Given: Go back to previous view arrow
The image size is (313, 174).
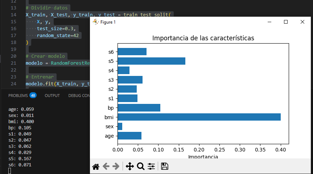Looking at the screenshot, I should coord(106,166).
